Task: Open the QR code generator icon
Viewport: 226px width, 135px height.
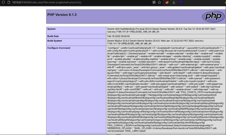Action: (154, 2)
